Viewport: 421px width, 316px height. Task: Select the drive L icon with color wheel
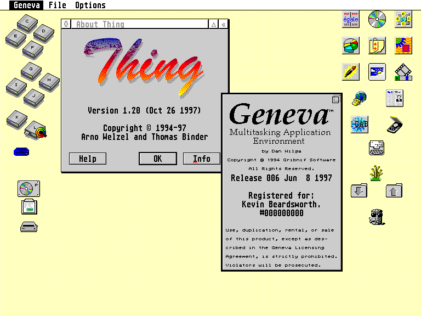(x=36, y=130)
